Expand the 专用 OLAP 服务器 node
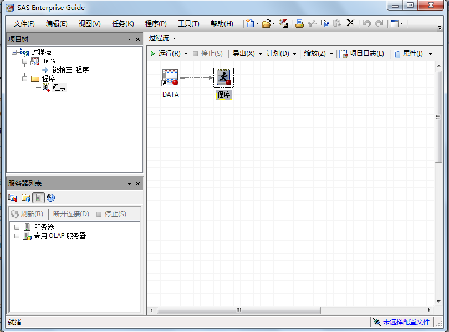Viewport: 449px width, 332px height. coord(17,236)
